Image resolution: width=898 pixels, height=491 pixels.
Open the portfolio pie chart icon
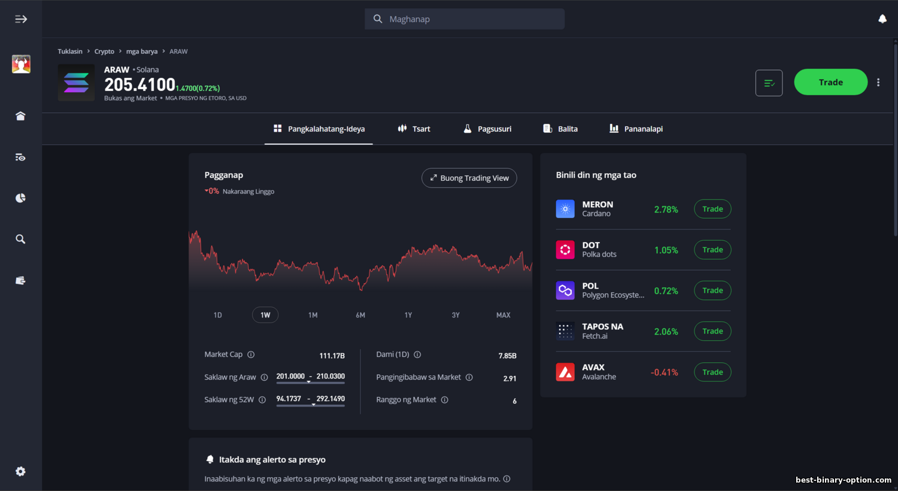pos(20,198)
